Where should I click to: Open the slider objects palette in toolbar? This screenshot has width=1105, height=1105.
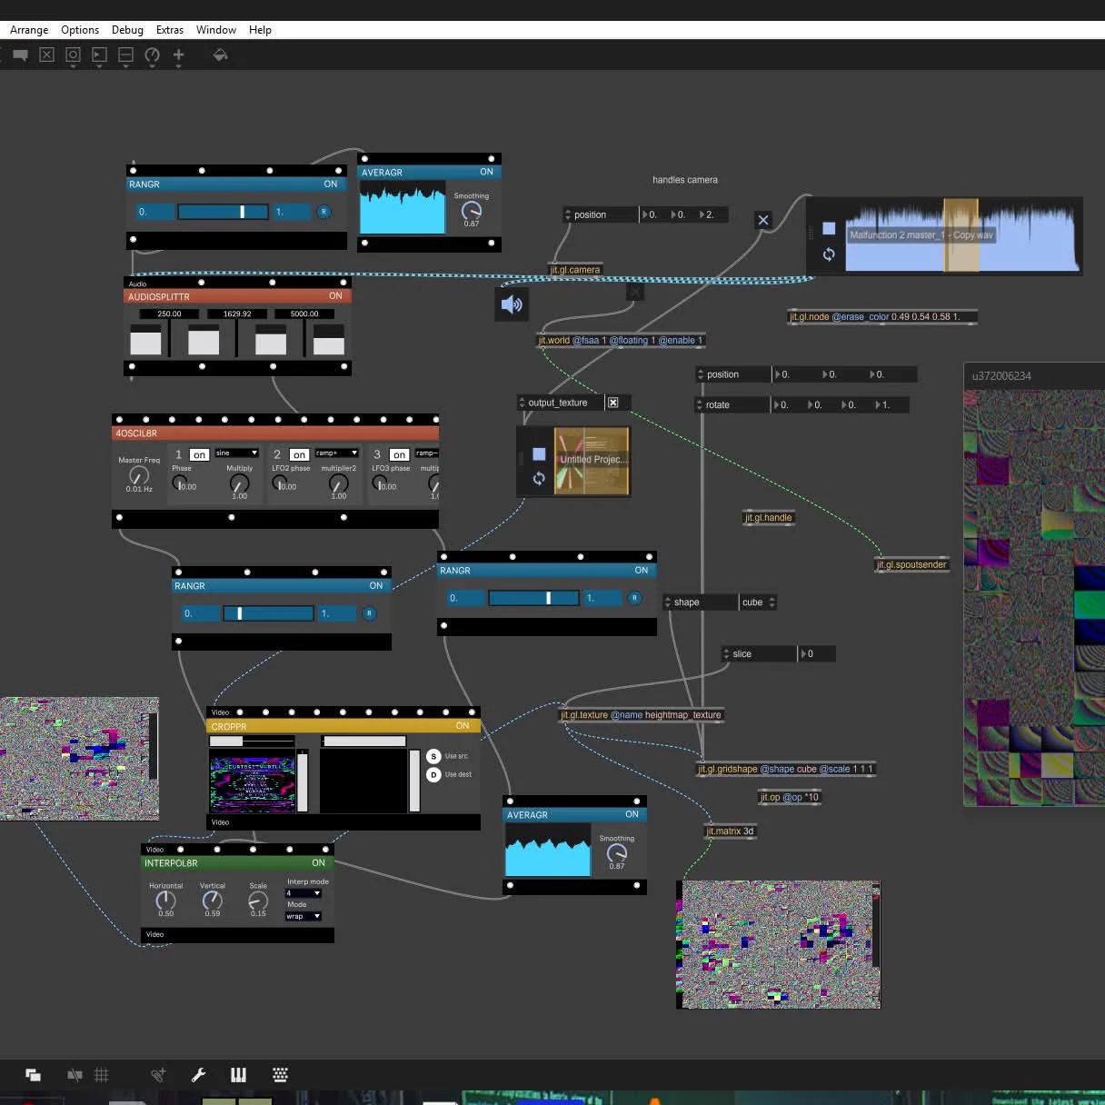click(125, 55)
